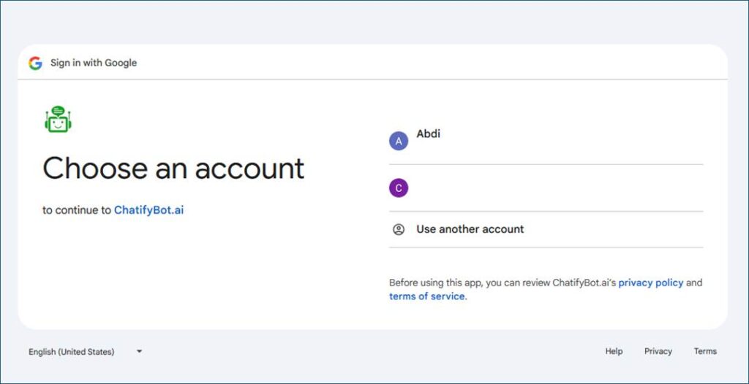The image size is (749, 384).
Task: Open the privacy policy link
Action: [x=650, y=283]
